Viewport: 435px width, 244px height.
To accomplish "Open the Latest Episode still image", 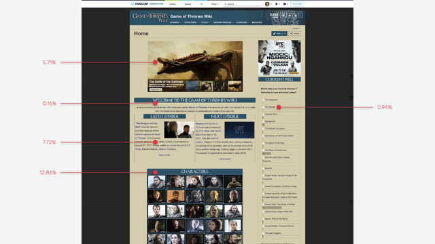I will [179, 129].
